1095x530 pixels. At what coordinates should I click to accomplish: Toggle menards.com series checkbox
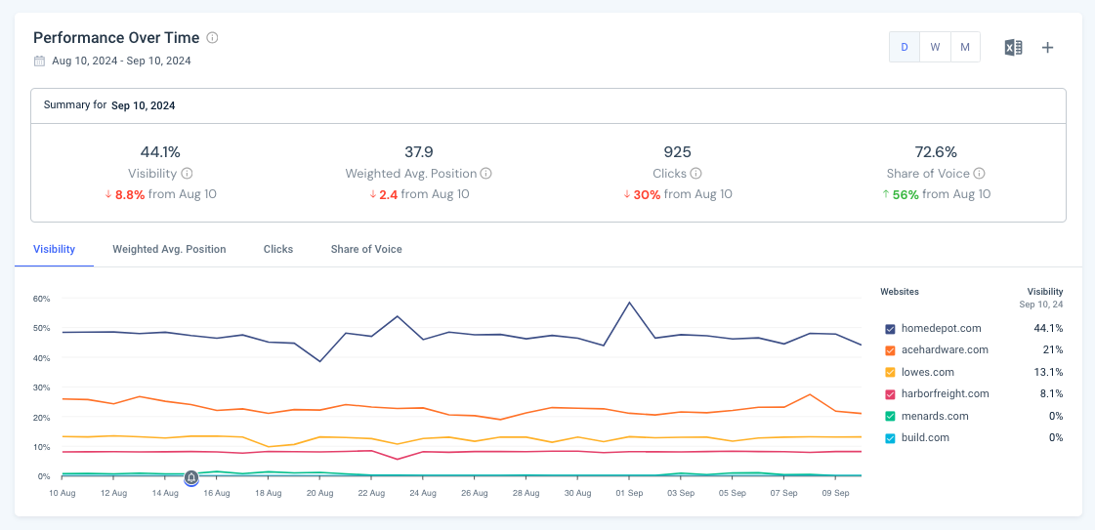[890, 417]
